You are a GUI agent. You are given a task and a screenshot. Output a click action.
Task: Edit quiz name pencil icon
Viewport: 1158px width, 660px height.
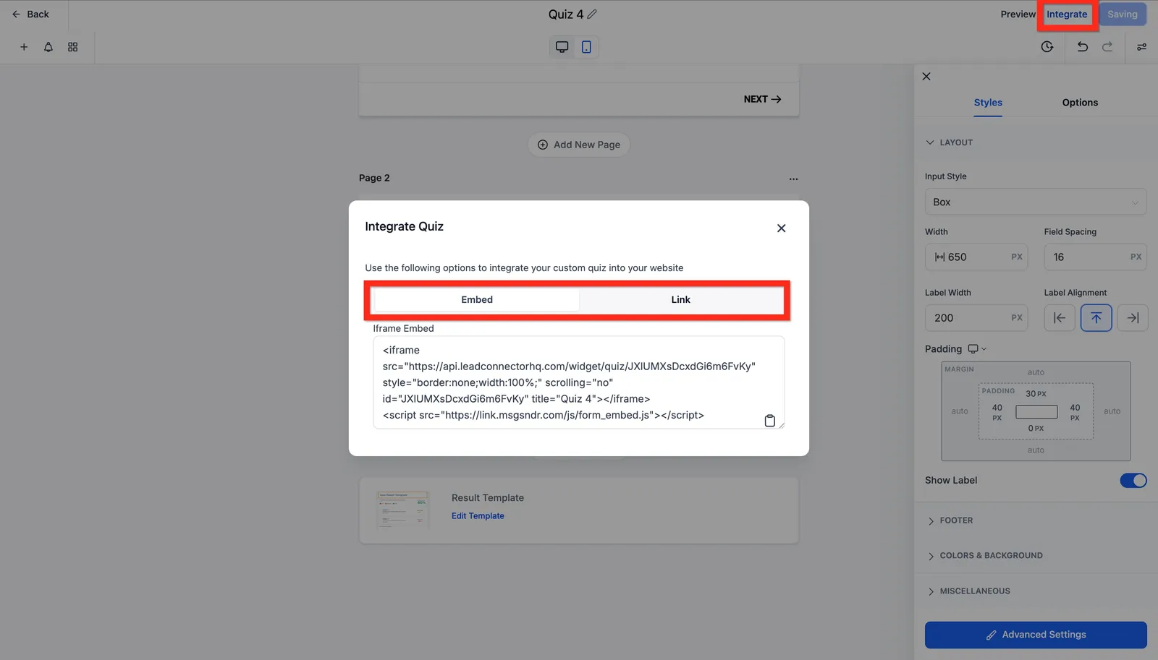(x=592, y=14)
